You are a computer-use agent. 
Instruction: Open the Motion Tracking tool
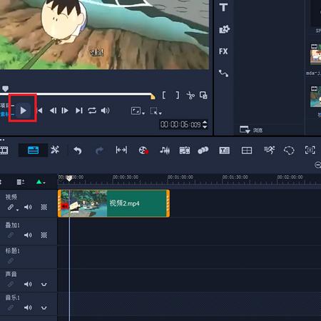[310, 151]
